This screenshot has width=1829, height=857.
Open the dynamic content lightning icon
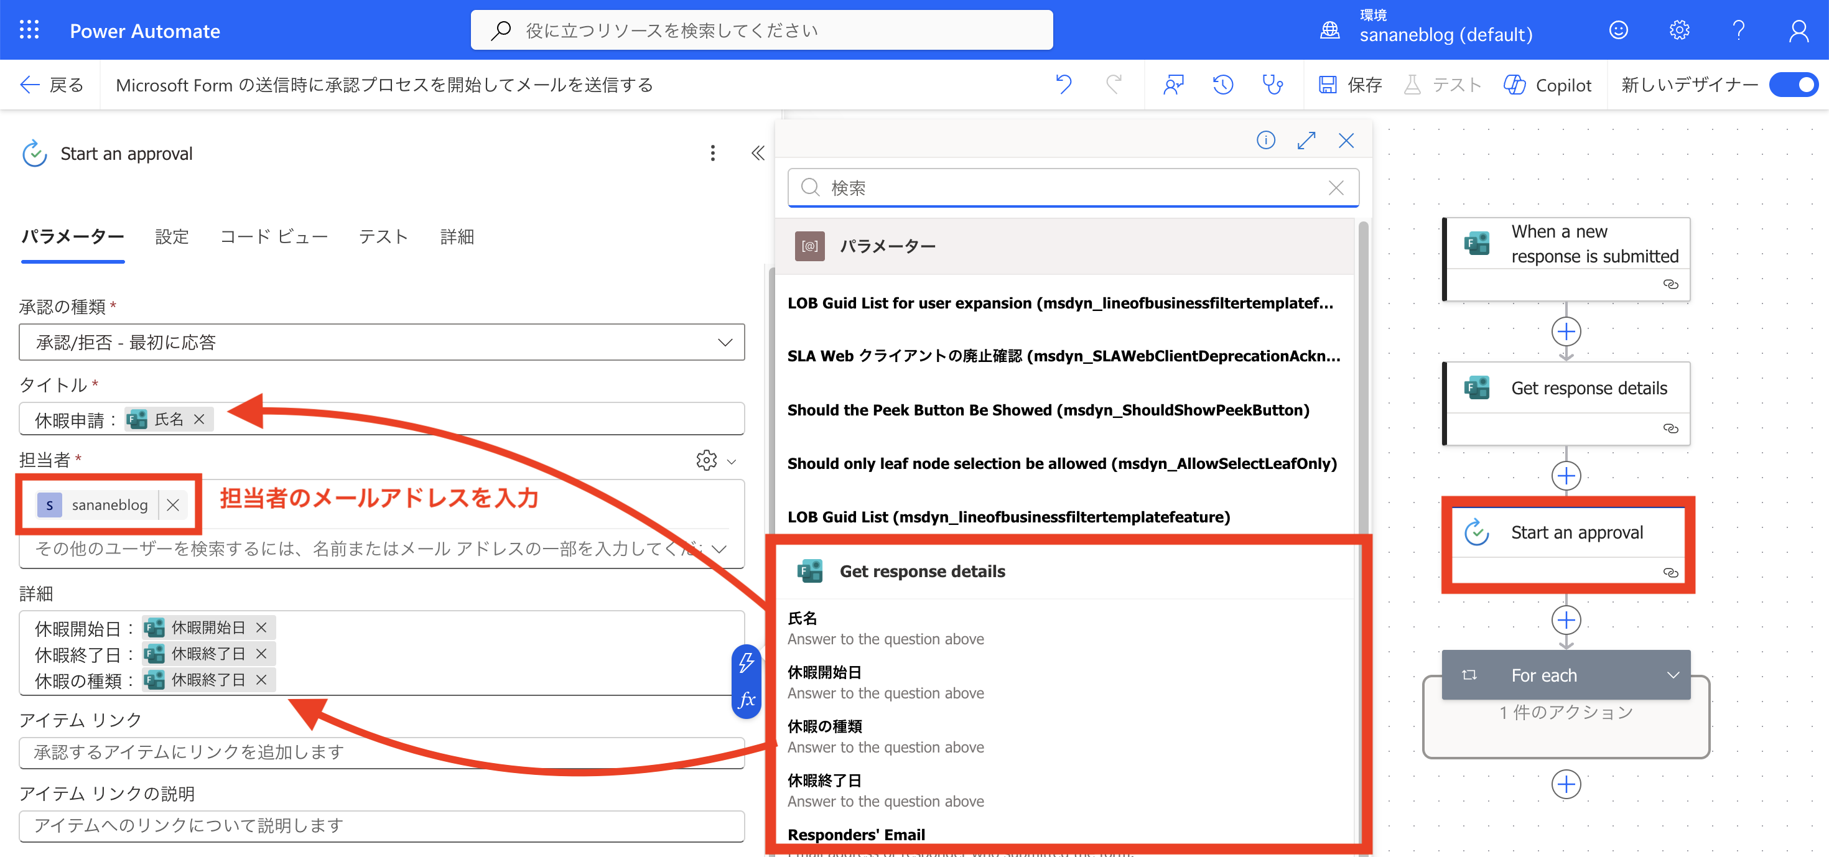click(x=747, y=662)
